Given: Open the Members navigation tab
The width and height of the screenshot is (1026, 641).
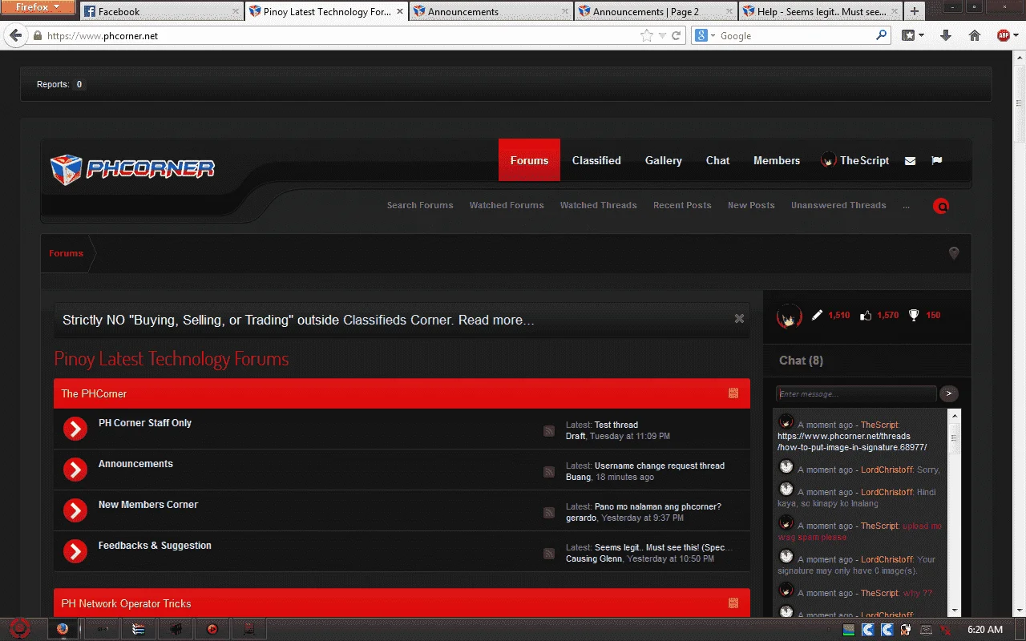Looking at the screenshot, I should (777, 160).
